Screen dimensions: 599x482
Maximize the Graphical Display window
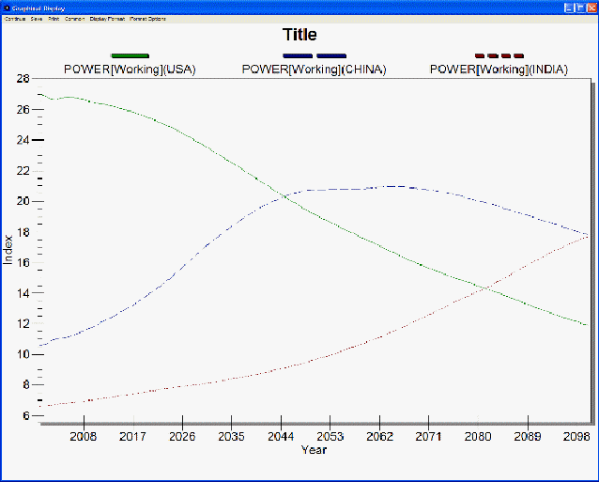[580, 7]
